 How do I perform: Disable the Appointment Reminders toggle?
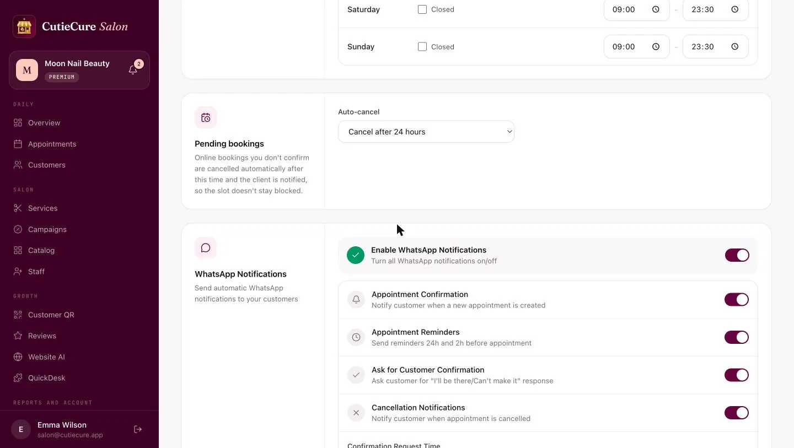click(x=737, y=337)
